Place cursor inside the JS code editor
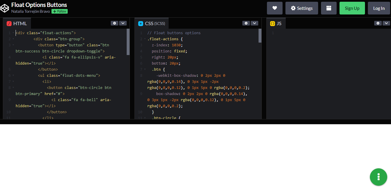This screenshot has height=188, width=391. coord(327,72)
